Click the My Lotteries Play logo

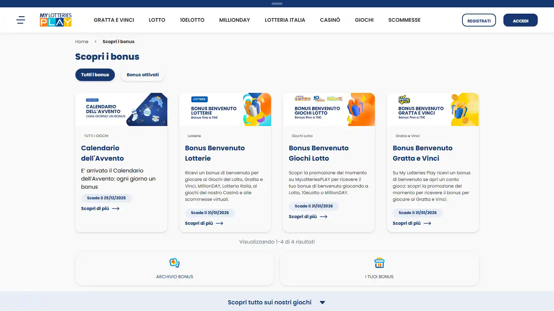[56, 20]
